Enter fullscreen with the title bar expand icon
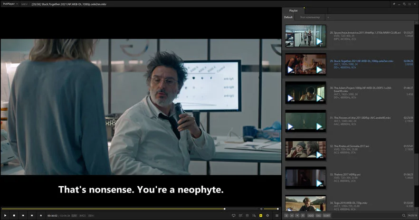Screen dimensions: 419x220 coord(409,4)
